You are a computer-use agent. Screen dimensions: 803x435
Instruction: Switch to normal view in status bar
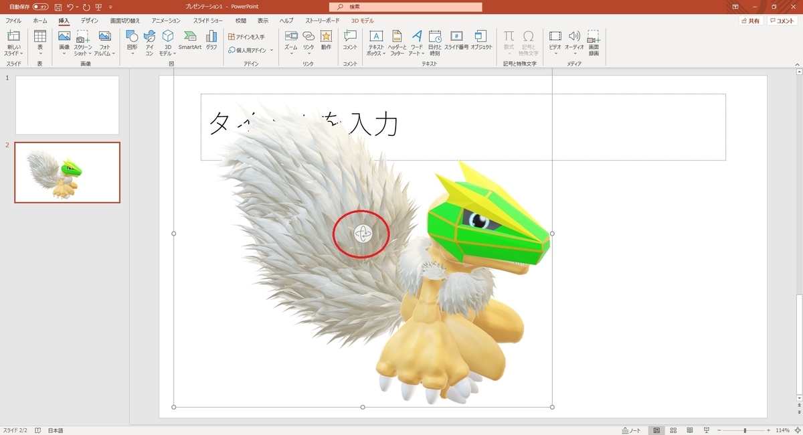pyautogui.click(x=656, y=430)
